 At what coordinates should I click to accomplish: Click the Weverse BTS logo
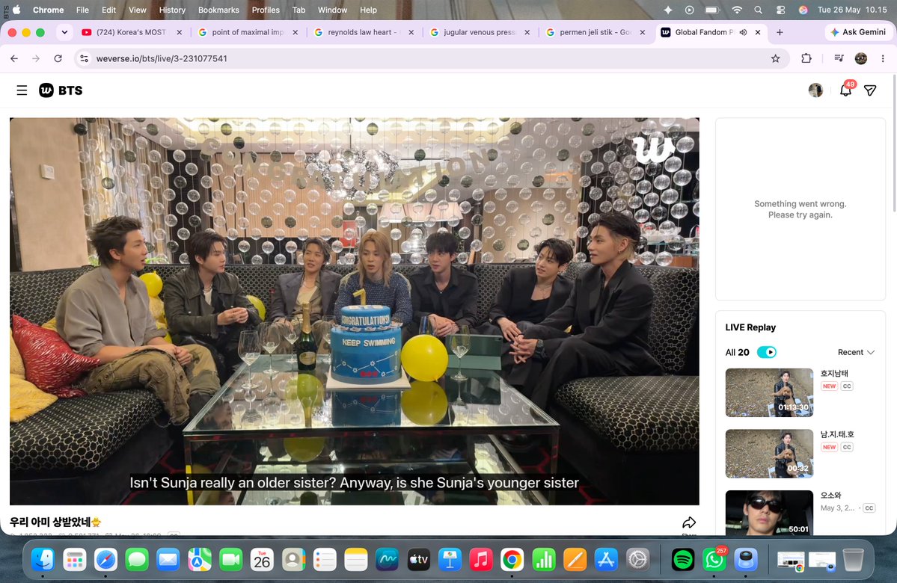click(61, 90)
